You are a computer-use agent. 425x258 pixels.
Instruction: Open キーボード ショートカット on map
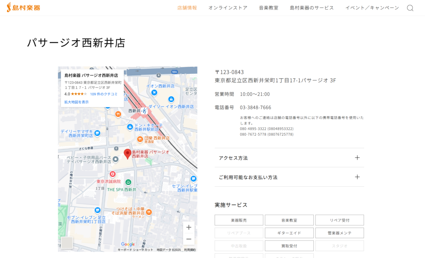point(135,250)
